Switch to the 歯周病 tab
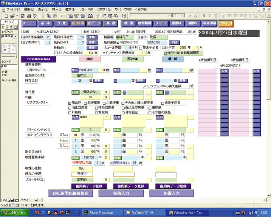The height and width of the screenshot is (217, 271). click(x=78, y=23)
